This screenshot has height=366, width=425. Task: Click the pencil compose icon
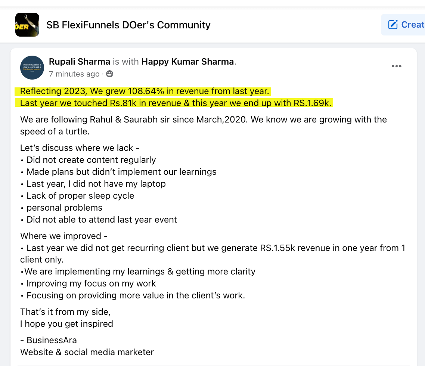393,25
